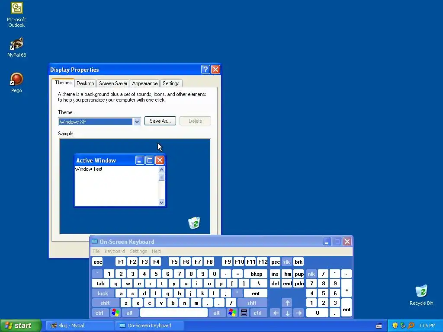Viewport: 443px width, 332px height.
Task: Click the hm home key
Action: pos(287,274)
